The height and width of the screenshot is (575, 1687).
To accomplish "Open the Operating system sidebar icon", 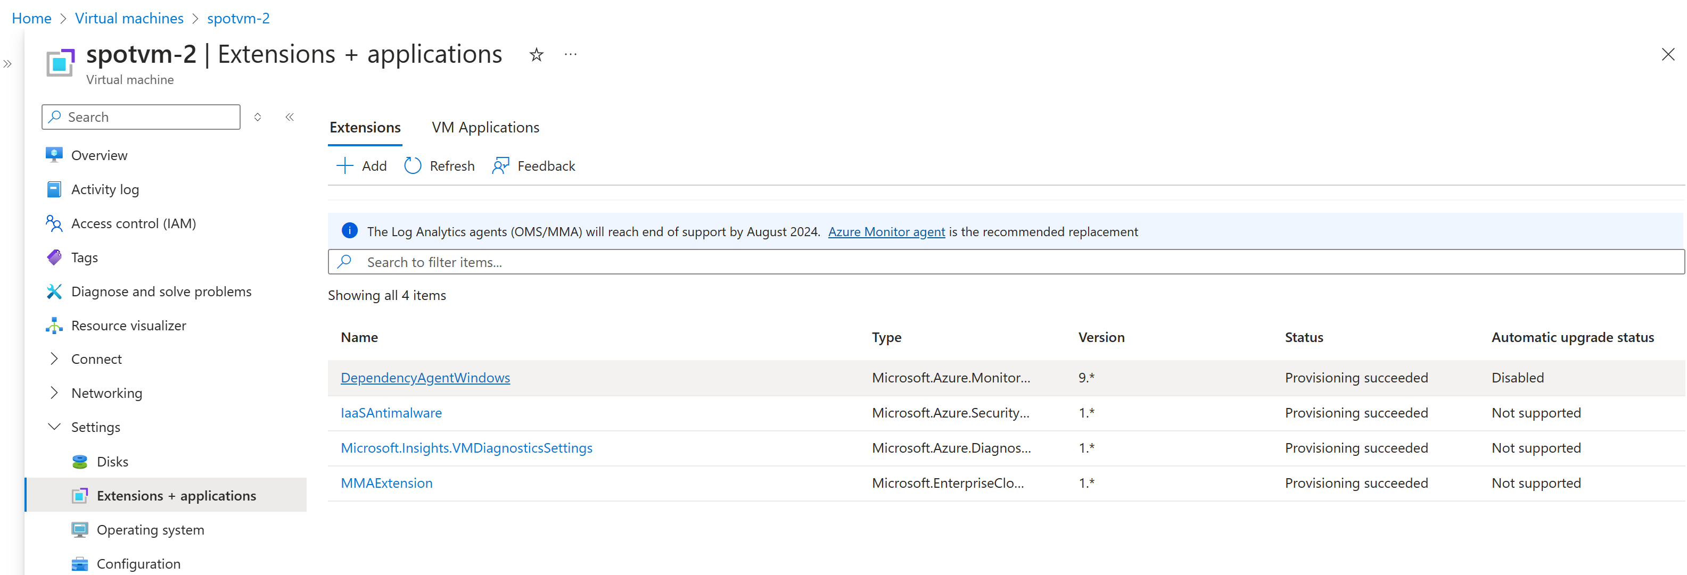I will (79, 530).
